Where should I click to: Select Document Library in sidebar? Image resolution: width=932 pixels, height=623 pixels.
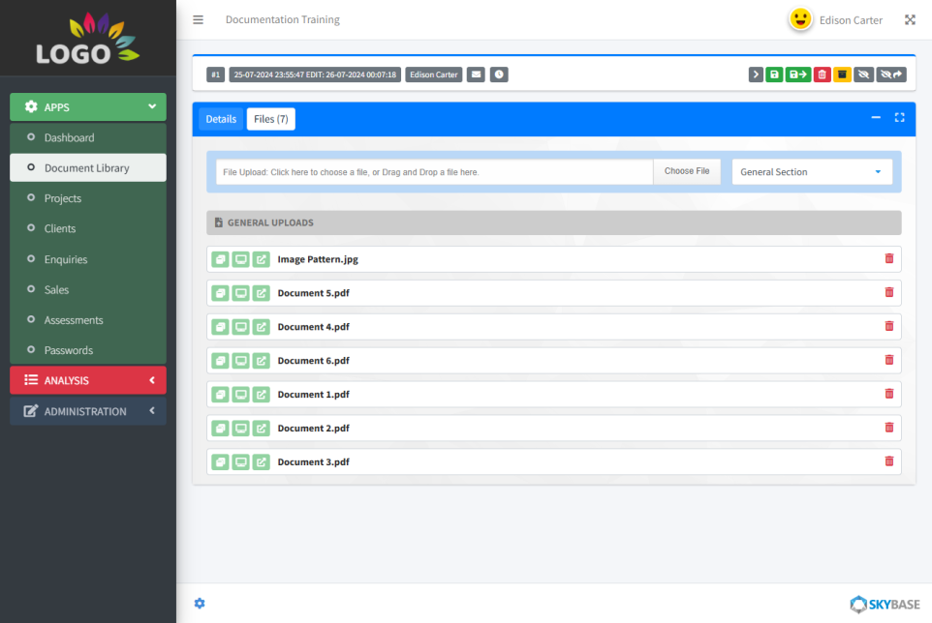point(88,168)
